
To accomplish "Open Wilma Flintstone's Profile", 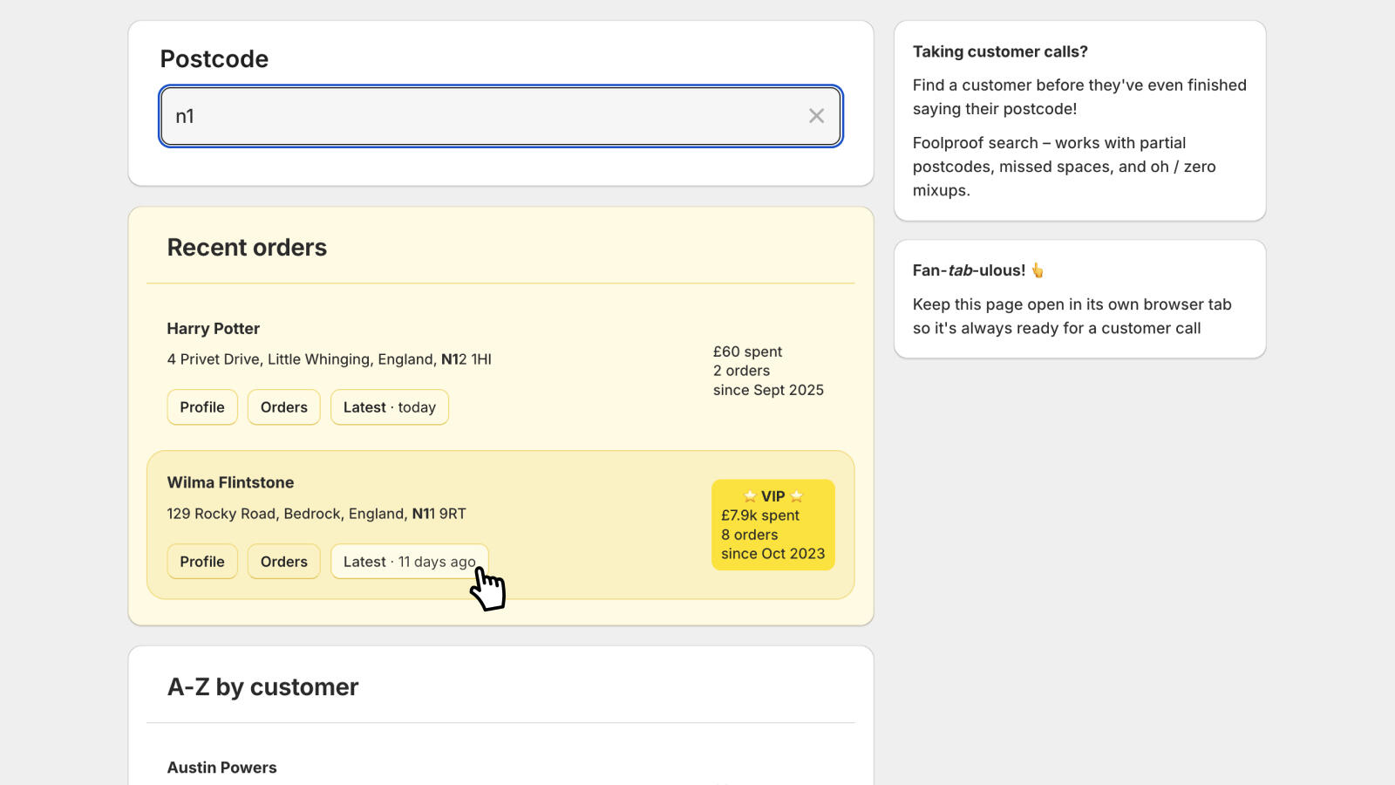I will (202, 562).
